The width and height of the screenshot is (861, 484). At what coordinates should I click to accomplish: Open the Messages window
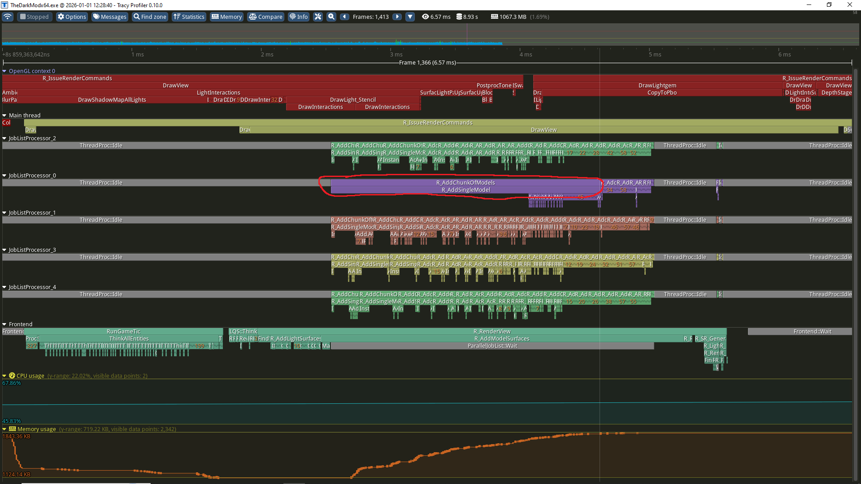109,17
